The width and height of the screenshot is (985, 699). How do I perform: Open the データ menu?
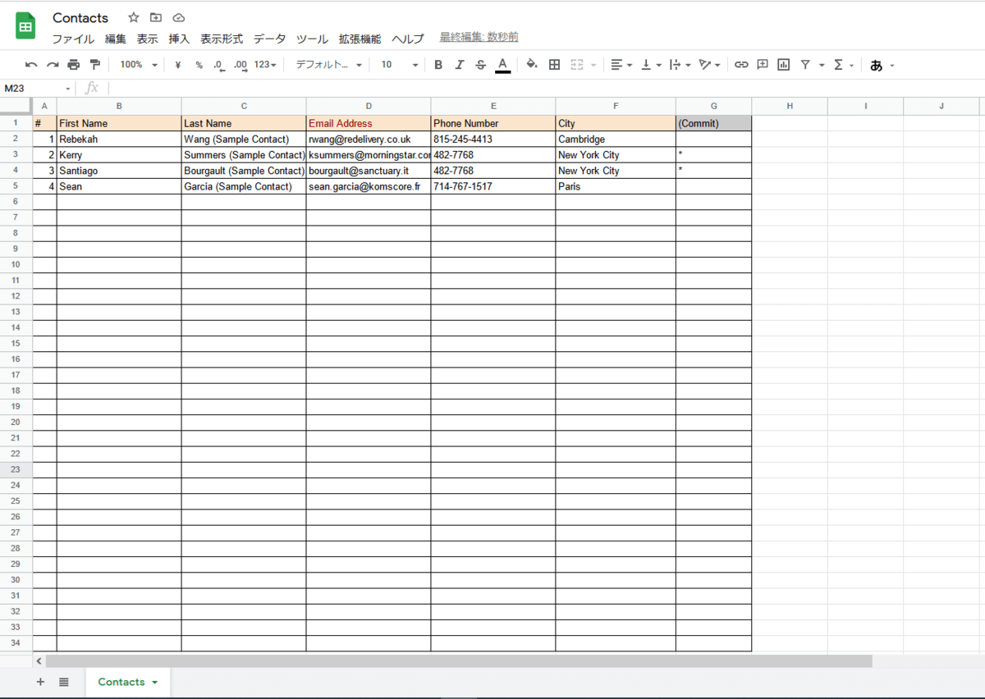pos(269,39)
